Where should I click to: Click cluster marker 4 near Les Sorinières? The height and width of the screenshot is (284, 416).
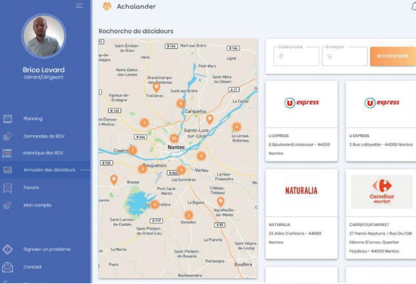(x=181, y=170)
